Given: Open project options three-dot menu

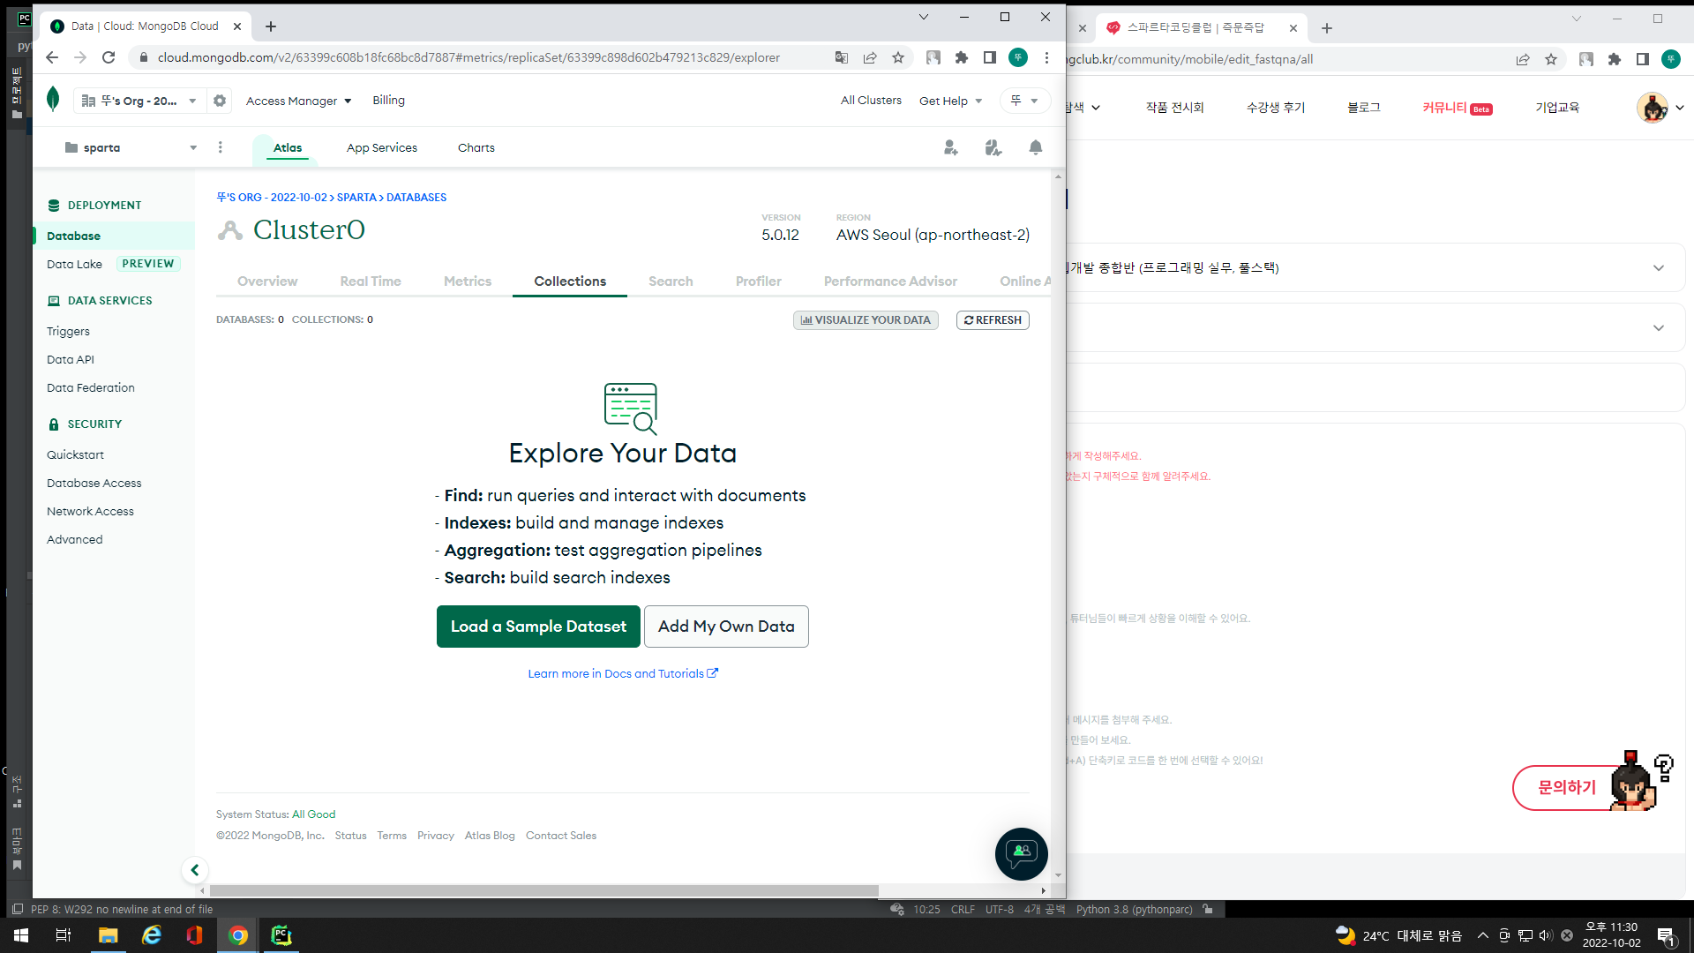Looking at the screenshot, I should point(221,147).
